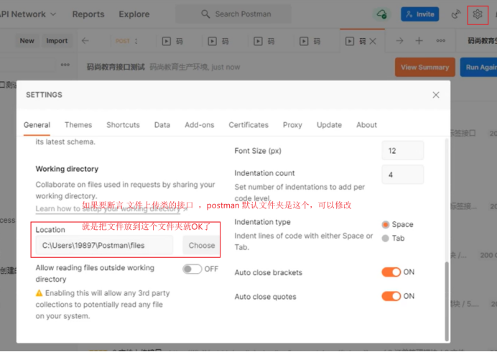Go forward with right arrow in tab bar
Image resolution: width=497 pixels, height=352 pixels.
pos(400,41)
